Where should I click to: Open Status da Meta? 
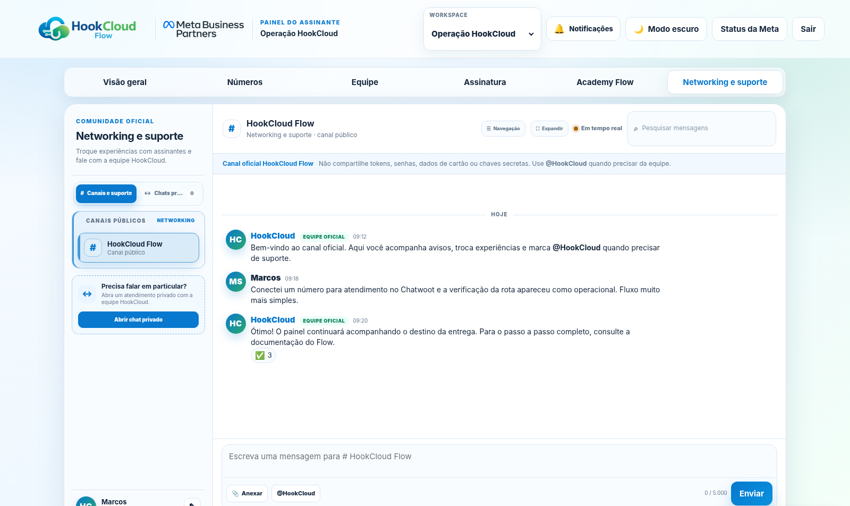coord(750,29)
